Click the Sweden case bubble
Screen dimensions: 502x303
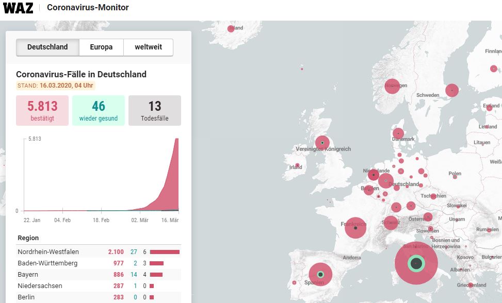point(452,90)
